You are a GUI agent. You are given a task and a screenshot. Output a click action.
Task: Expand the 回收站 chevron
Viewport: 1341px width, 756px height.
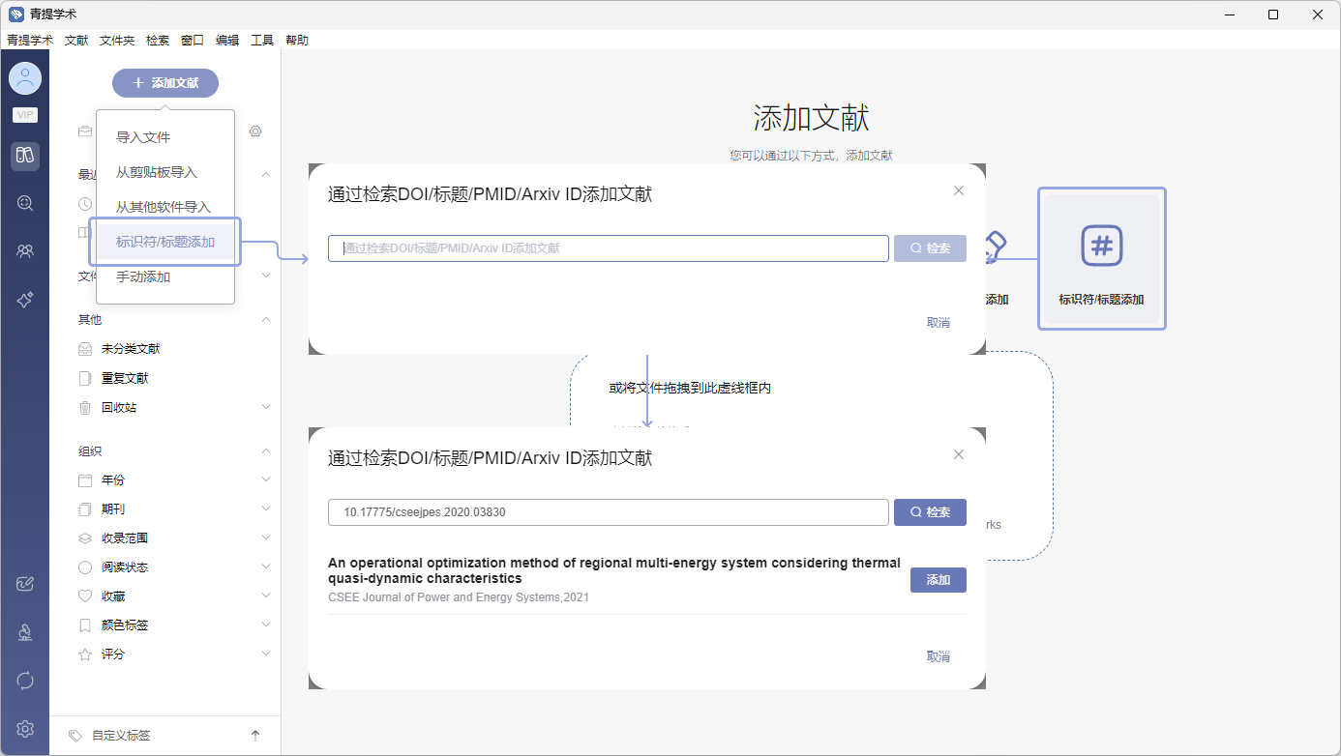click(266, 407)
